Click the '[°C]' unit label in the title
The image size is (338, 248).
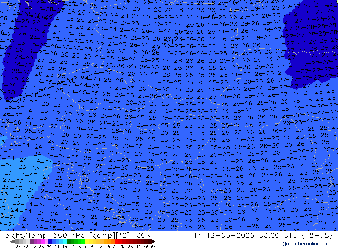coord(123,235)
